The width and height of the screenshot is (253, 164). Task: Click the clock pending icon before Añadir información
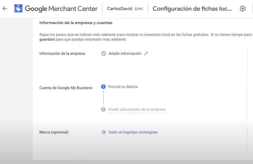[x=103, y=54]
